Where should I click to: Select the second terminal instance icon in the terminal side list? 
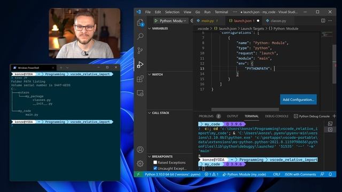330,130
